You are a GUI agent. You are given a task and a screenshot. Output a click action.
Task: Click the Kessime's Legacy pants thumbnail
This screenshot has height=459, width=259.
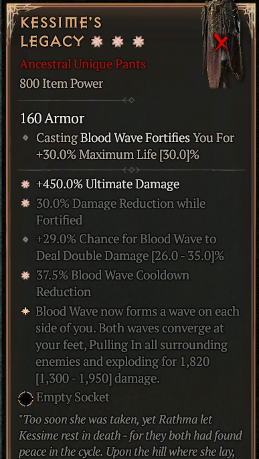pyautogui.click(x=222, y=44)
